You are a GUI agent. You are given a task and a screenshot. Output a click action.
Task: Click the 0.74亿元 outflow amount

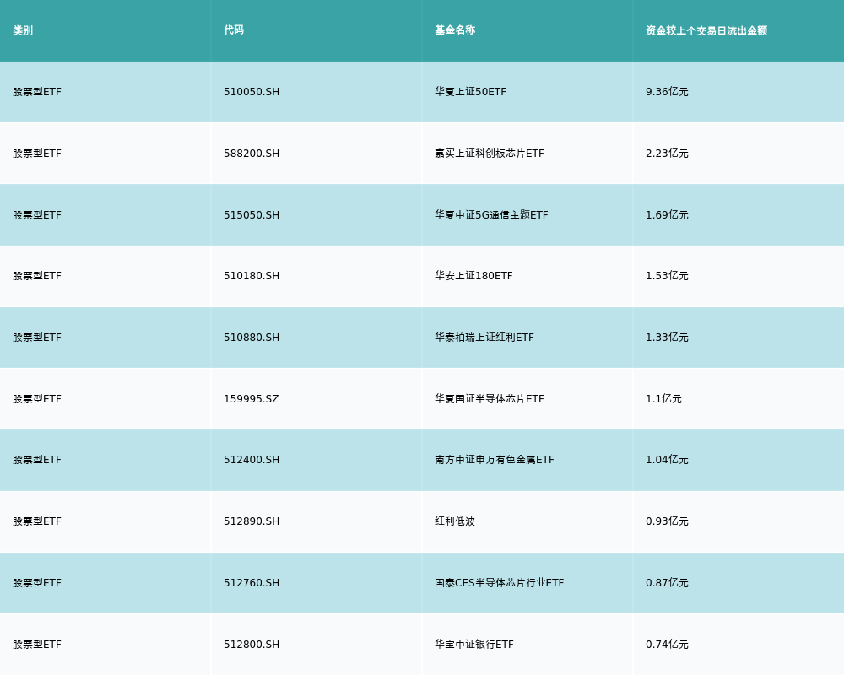(x=667, y=645)
